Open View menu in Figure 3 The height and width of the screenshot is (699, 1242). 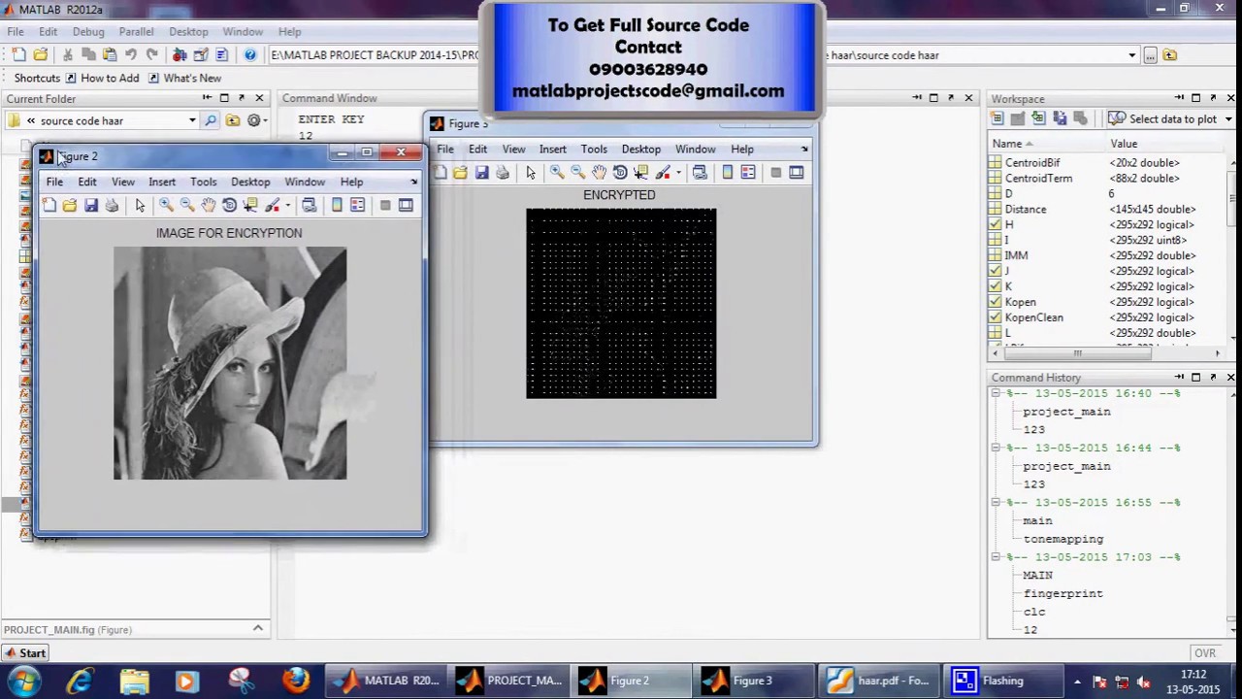[x=513, y=150]
